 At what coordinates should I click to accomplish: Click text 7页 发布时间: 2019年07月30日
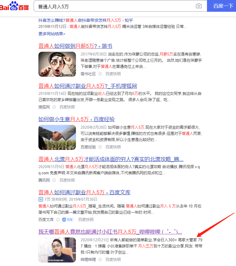(x=71, y=199)
